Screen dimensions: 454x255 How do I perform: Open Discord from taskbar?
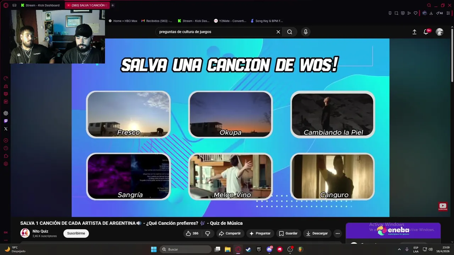coord(270,249)
